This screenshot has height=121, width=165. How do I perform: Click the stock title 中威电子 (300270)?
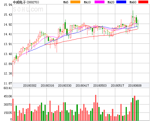coord(26,2)
